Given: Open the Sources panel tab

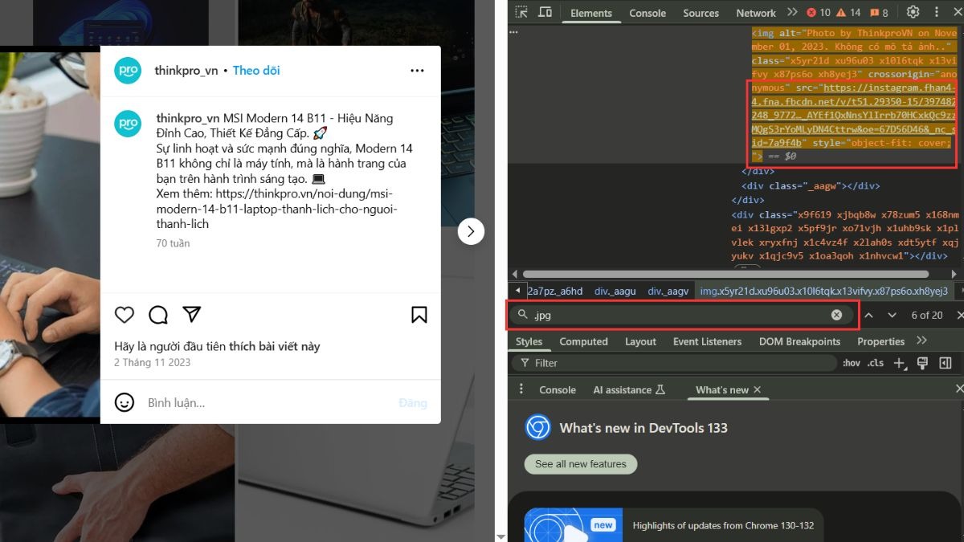Looking at the screenshot, I should (x=701, y=13).
